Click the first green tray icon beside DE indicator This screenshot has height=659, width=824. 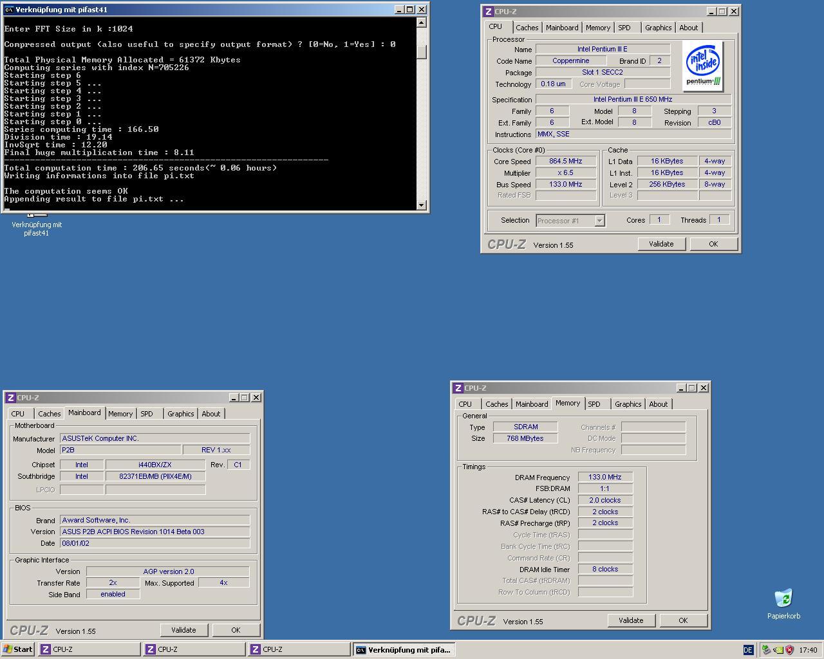[766, 650]
